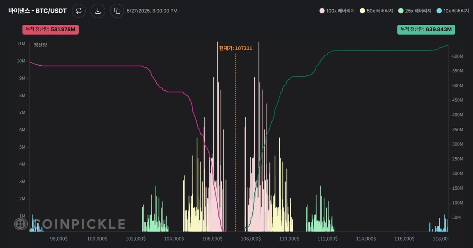
Task: Click the blue 10x leverage color dot
Action: click(x=439, y=11)
